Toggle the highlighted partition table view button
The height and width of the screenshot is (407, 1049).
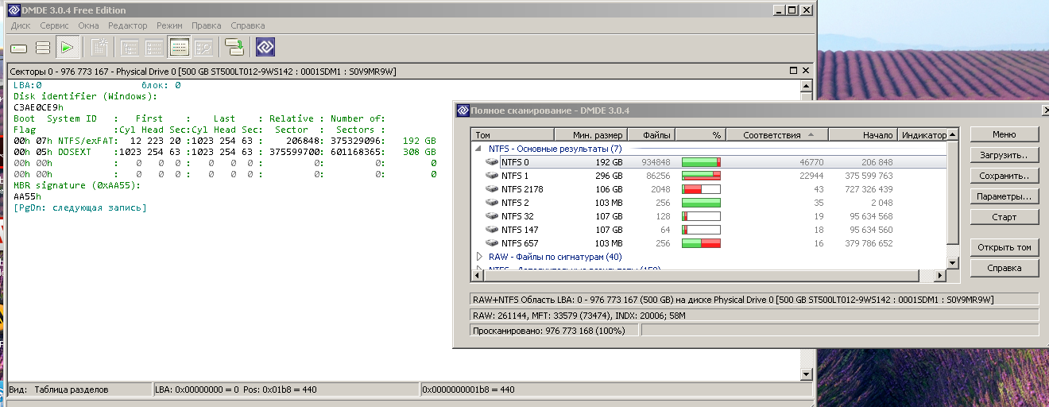click(180, 48)
